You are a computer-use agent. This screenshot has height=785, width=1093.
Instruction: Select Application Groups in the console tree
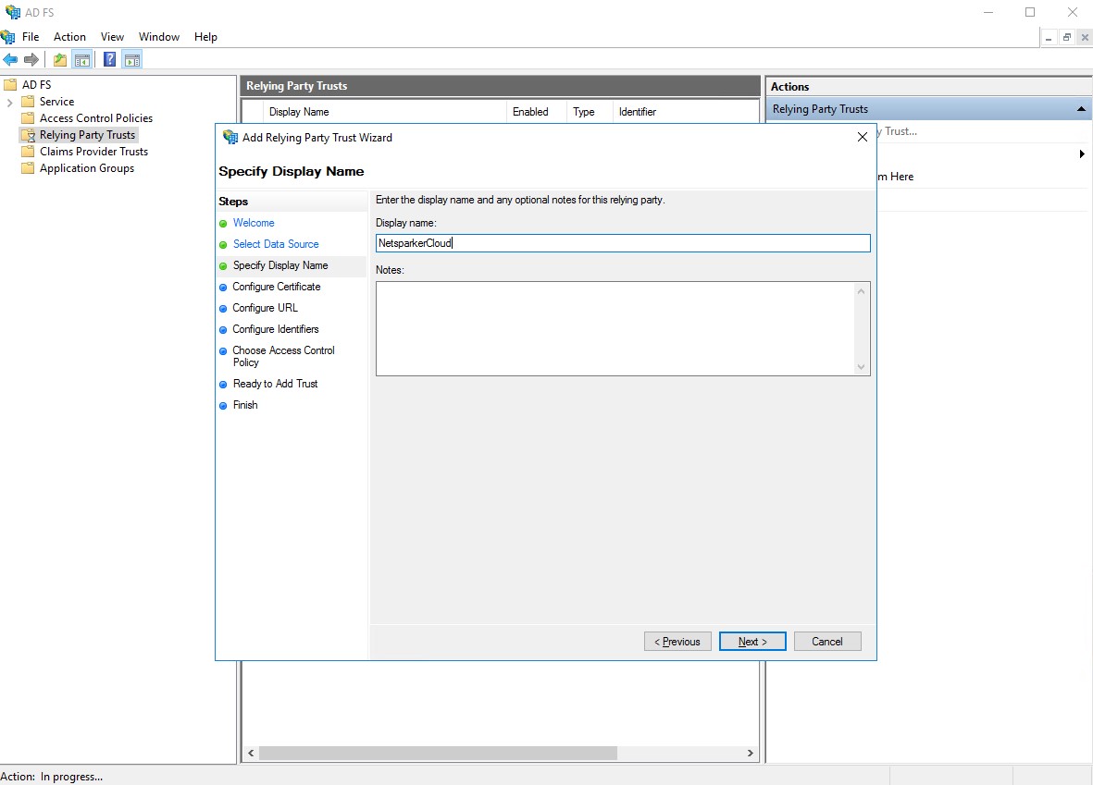click(x=86, y=167)
